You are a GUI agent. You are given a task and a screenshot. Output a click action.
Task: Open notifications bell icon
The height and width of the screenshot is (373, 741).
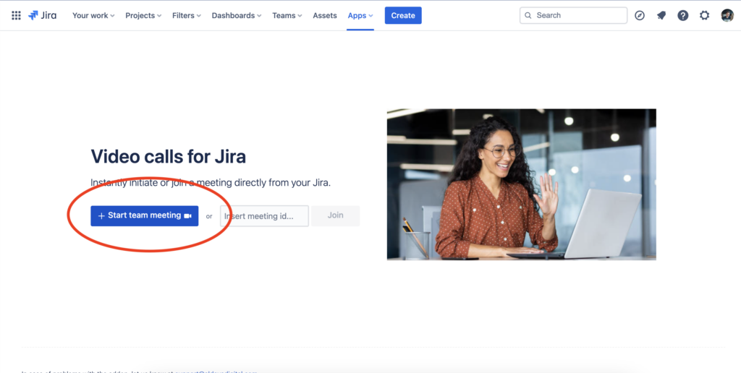click(661, 16)
